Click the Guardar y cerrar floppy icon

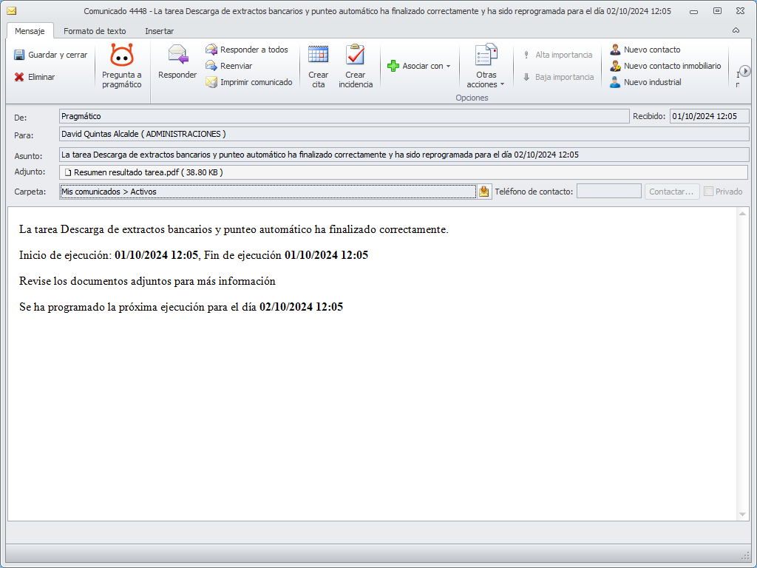19,55
